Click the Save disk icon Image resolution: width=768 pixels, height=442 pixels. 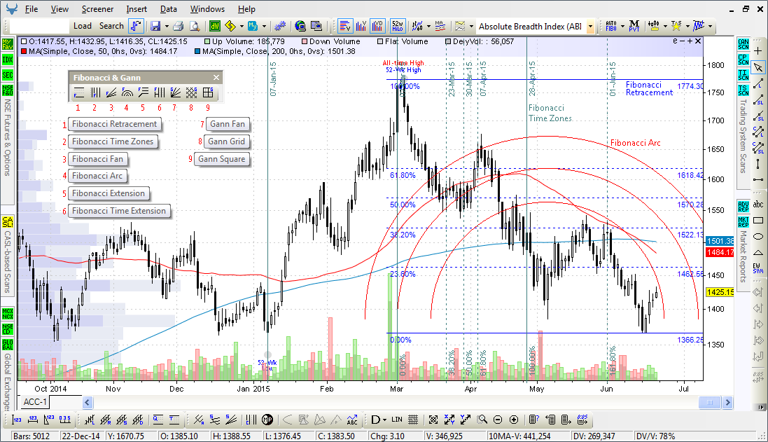155,26
